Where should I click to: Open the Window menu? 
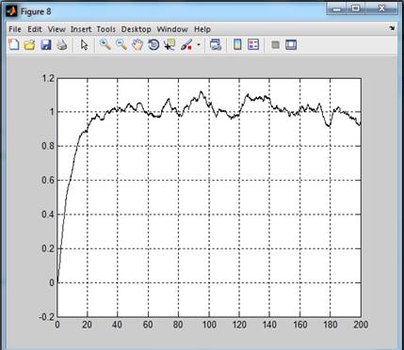click(172, 29)
